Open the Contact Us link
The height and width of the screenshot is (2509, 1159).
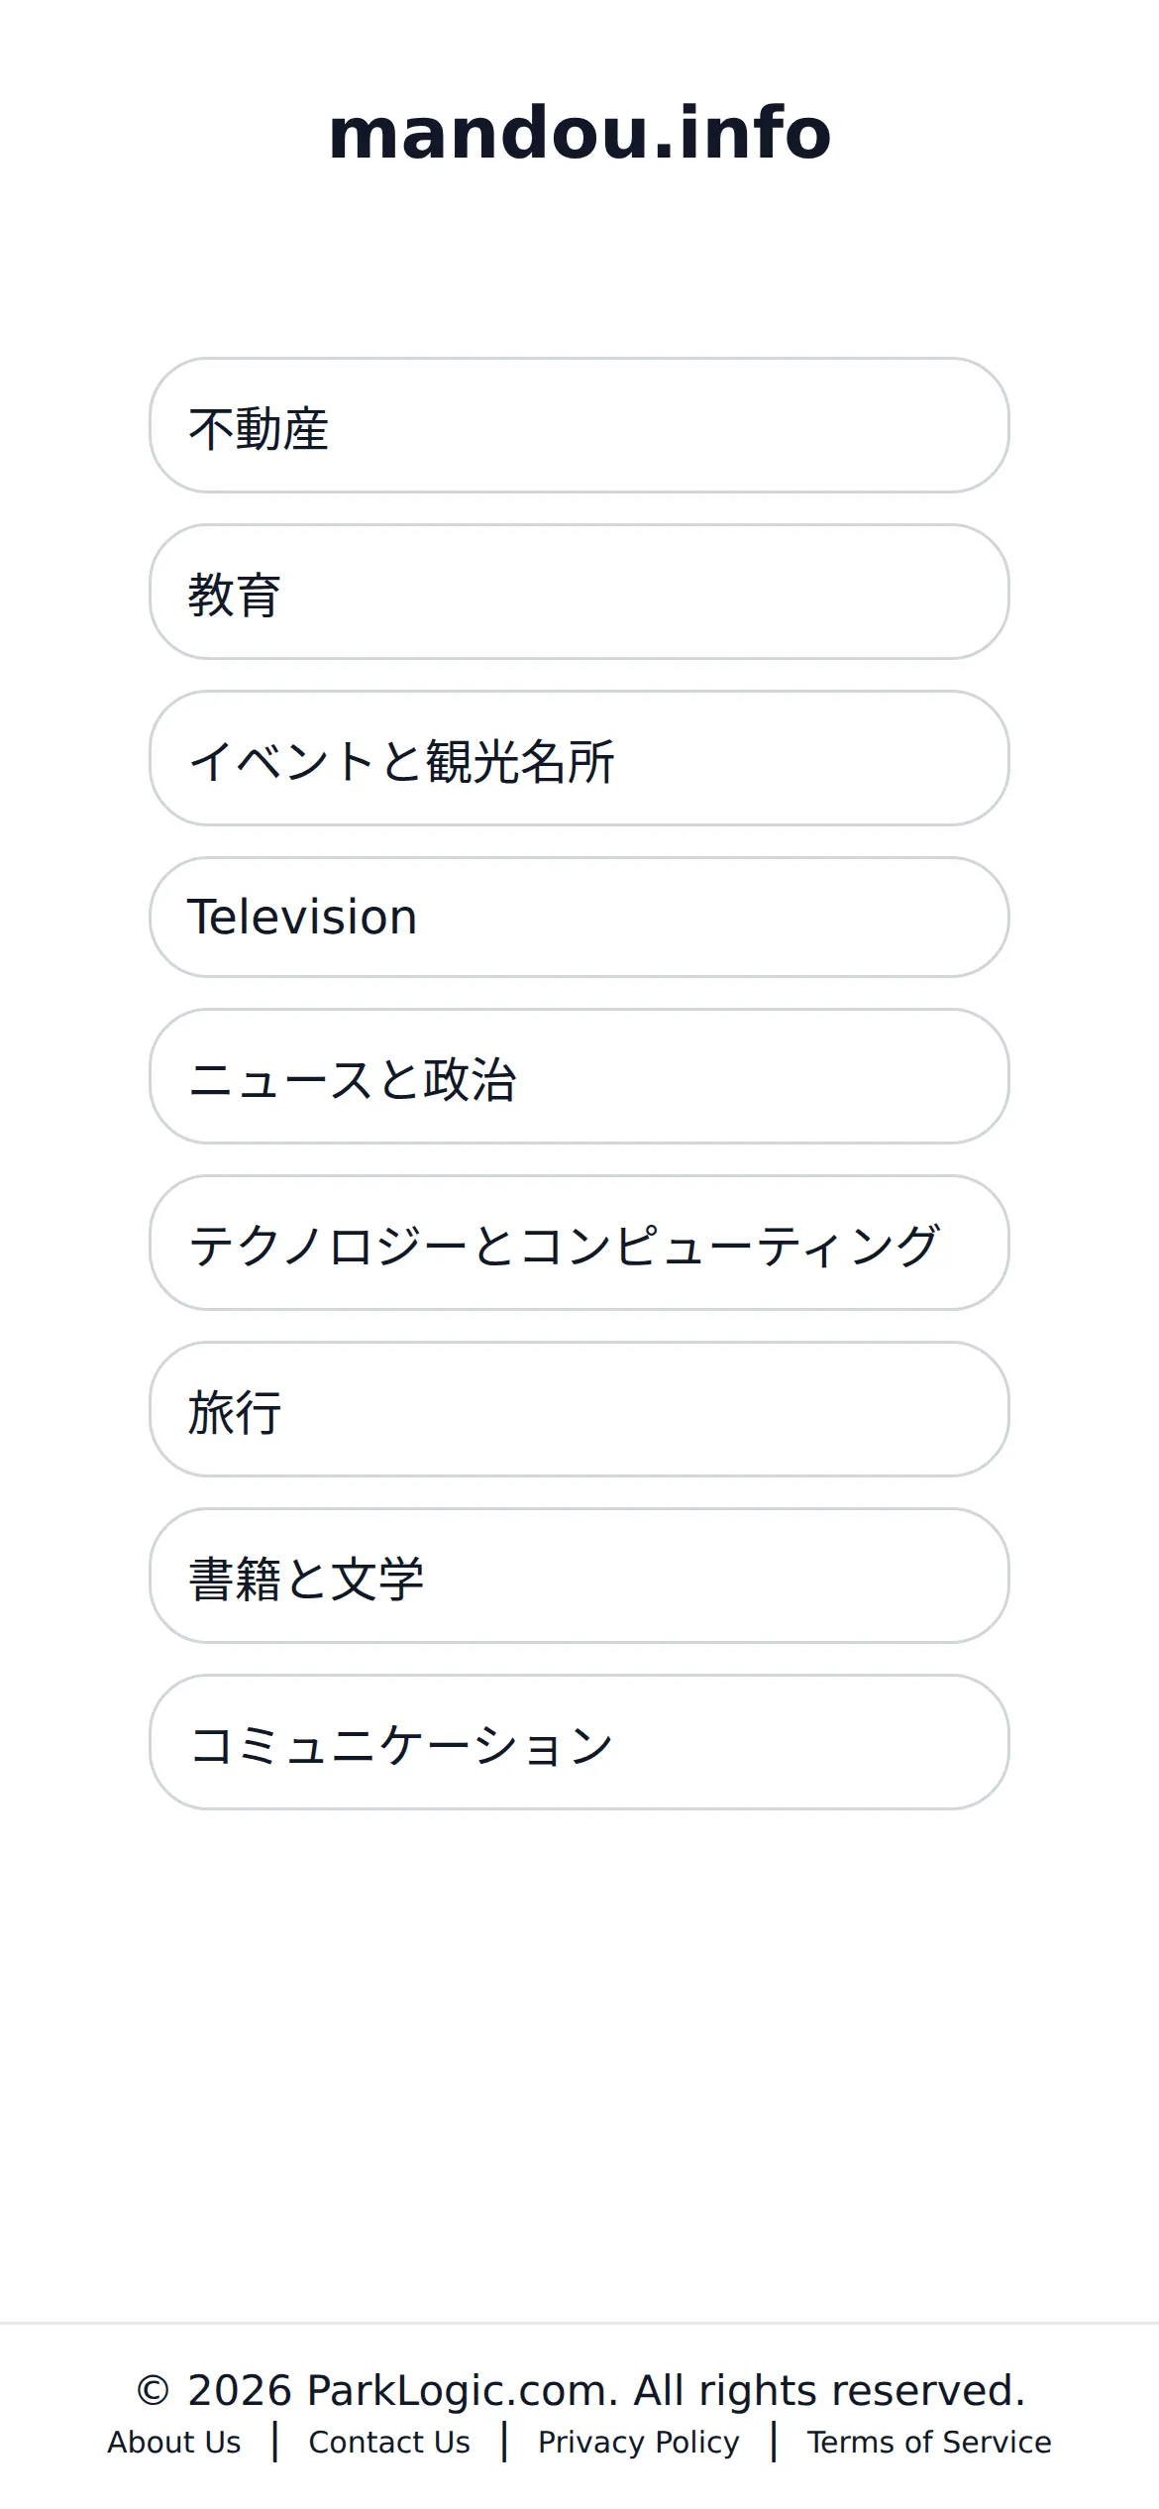tap(389, 2443)
